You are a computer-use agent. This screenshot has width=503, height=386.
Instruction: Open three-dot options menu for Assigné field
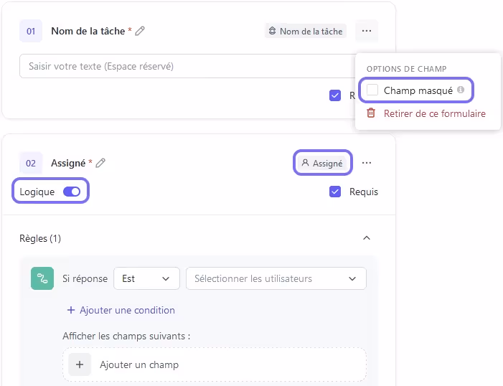pyautogui.click(x=367, y=163)
